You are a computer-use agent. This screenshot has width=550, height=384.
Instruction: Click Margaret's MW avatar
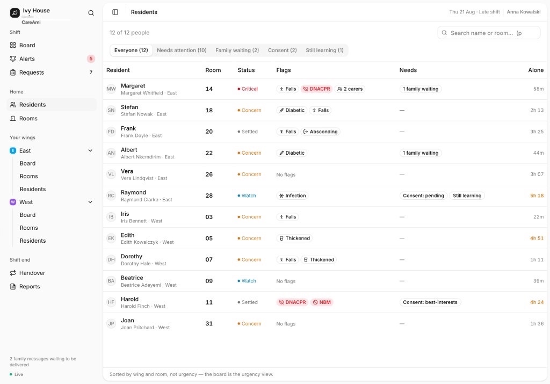click(x=111, y=89)
